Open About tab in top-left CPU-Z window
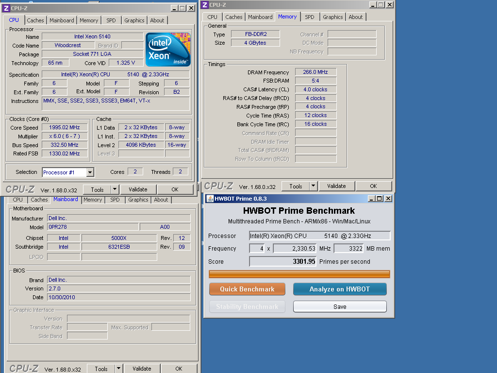The height and width of the screenshot is (373, 497). pyautogui.click(x=157, y=20)
